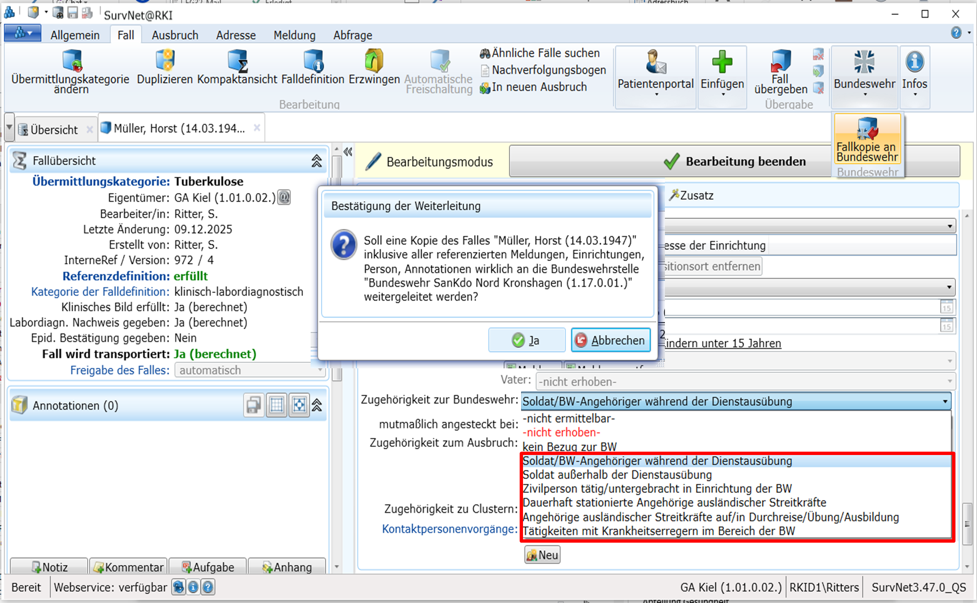Open the Übersicht document tab

54,129
